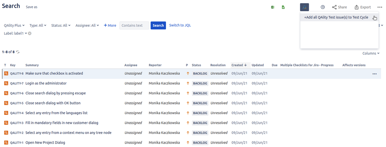Open issue key QALITY-7
The image size is (386, 147).
[x=17, y=83]
